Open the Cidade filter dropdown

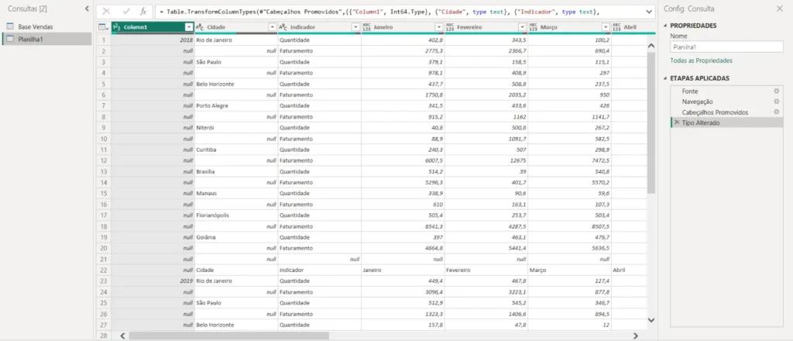pyautogui.click(x=273, y=27)
